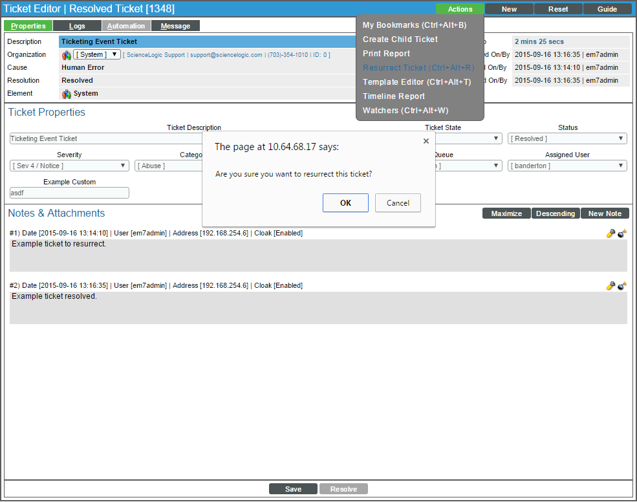Switch to the Logs tab
The height and width of the screenshot is (502, 637).
coord(77,26)
